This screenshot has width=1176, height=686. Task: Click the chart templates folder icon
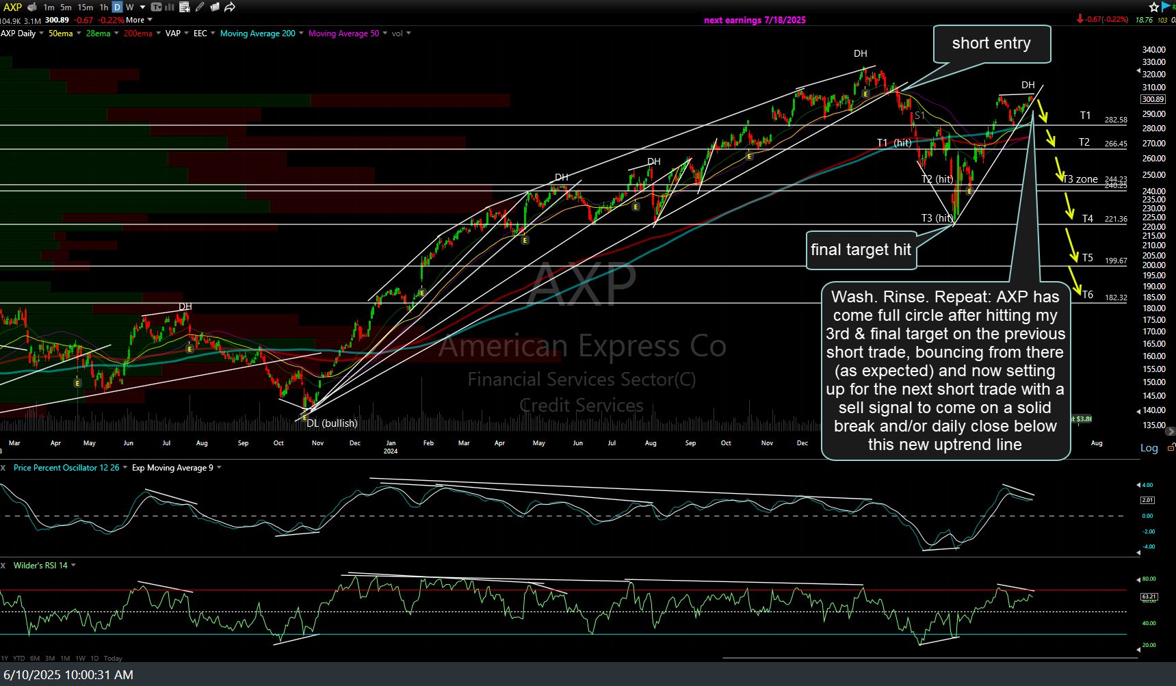click(215, 7)
